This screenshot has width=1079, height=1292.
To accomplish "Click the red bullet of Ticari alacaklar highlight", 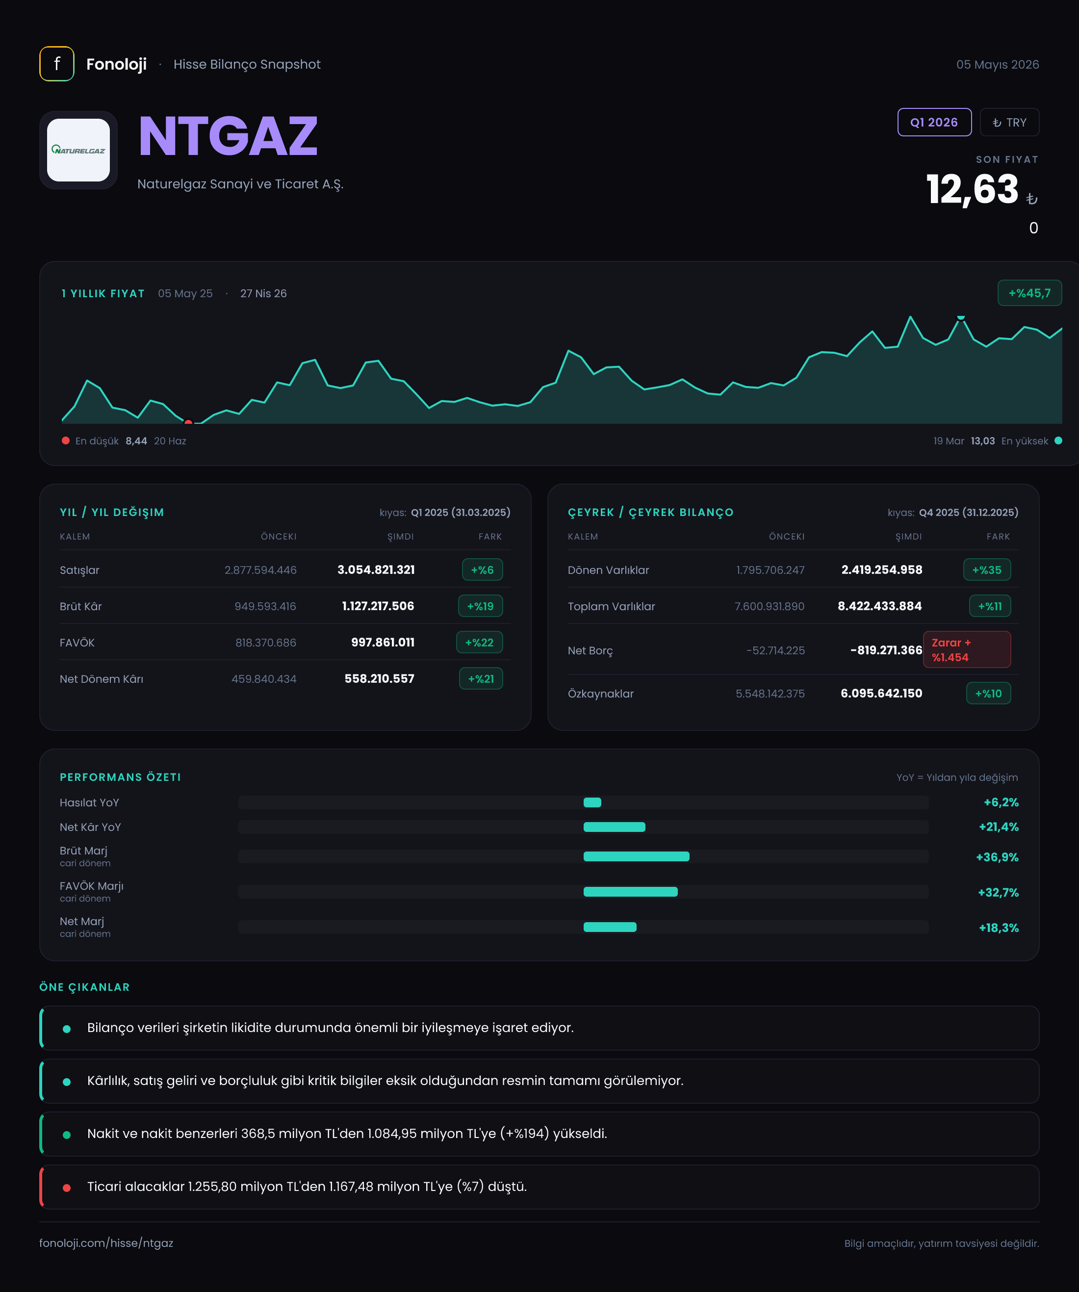I will [66, 1188].
